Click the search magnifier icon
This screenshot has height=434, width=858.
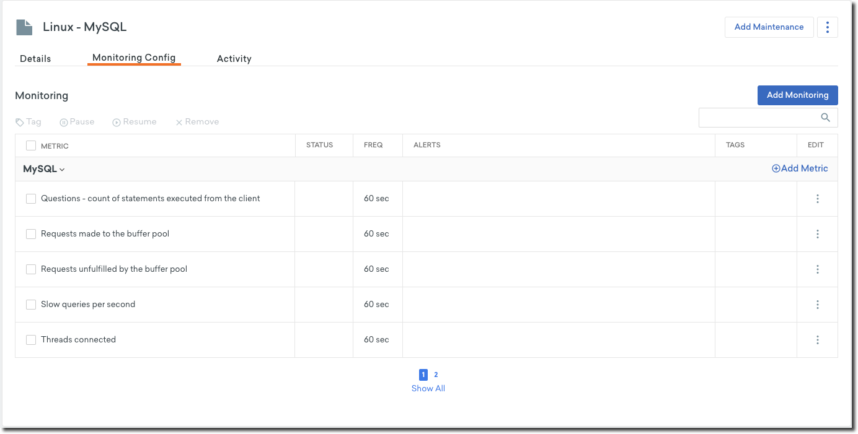[x=825, y=118]
